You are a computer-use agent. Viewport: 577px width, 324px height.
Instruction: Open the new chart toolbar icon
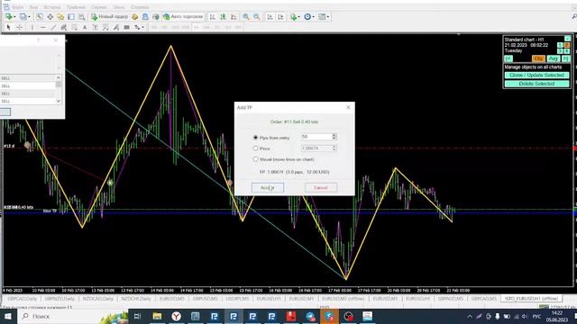pyautogui.click(x=9, y=16)
